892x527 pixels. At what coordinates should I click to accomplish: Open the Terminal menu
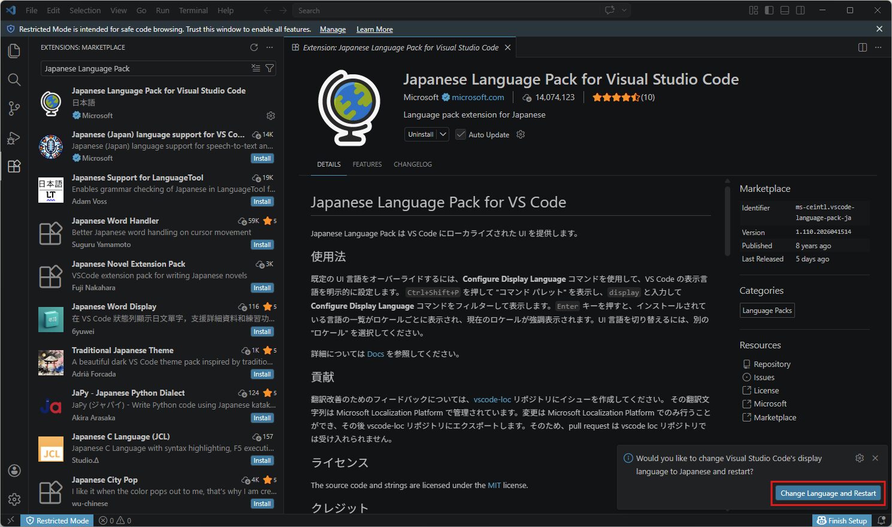pos(193,10)
